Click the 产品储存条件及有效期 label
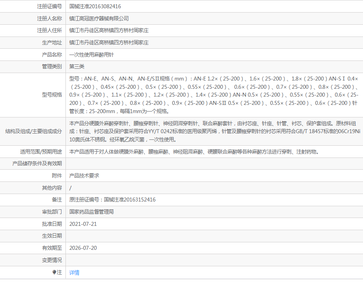Screen dimensions: 363x282 coord(37,163)
